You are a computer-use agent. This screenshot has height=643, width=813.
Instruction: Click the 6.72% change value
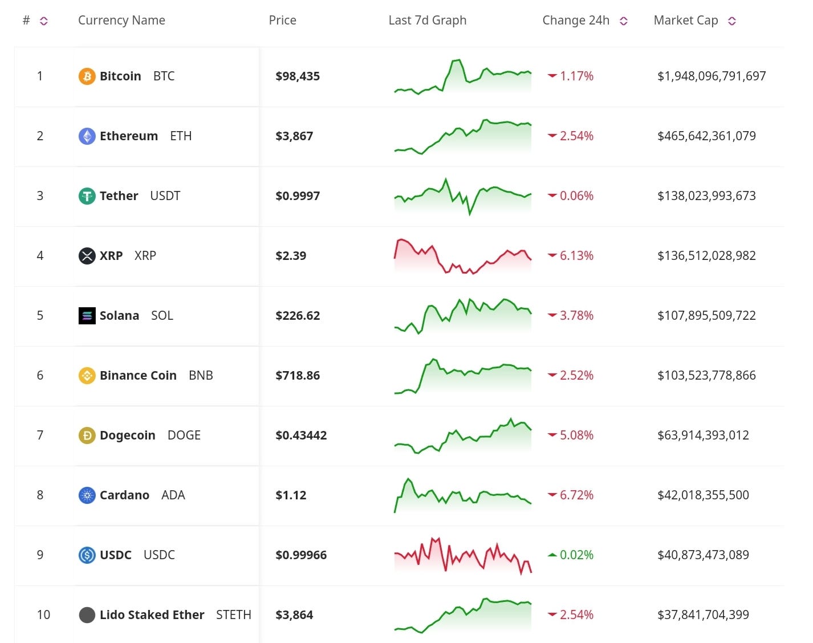pos(576,495)
